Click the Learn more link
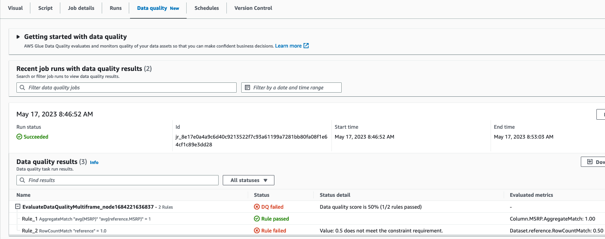Viewport: 605px width, 239px height. (288, 46)
